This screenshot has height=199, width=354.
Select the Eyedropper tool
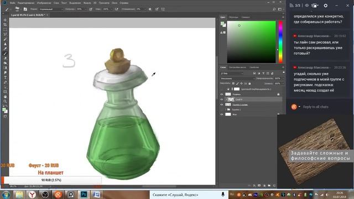point(5,49)
